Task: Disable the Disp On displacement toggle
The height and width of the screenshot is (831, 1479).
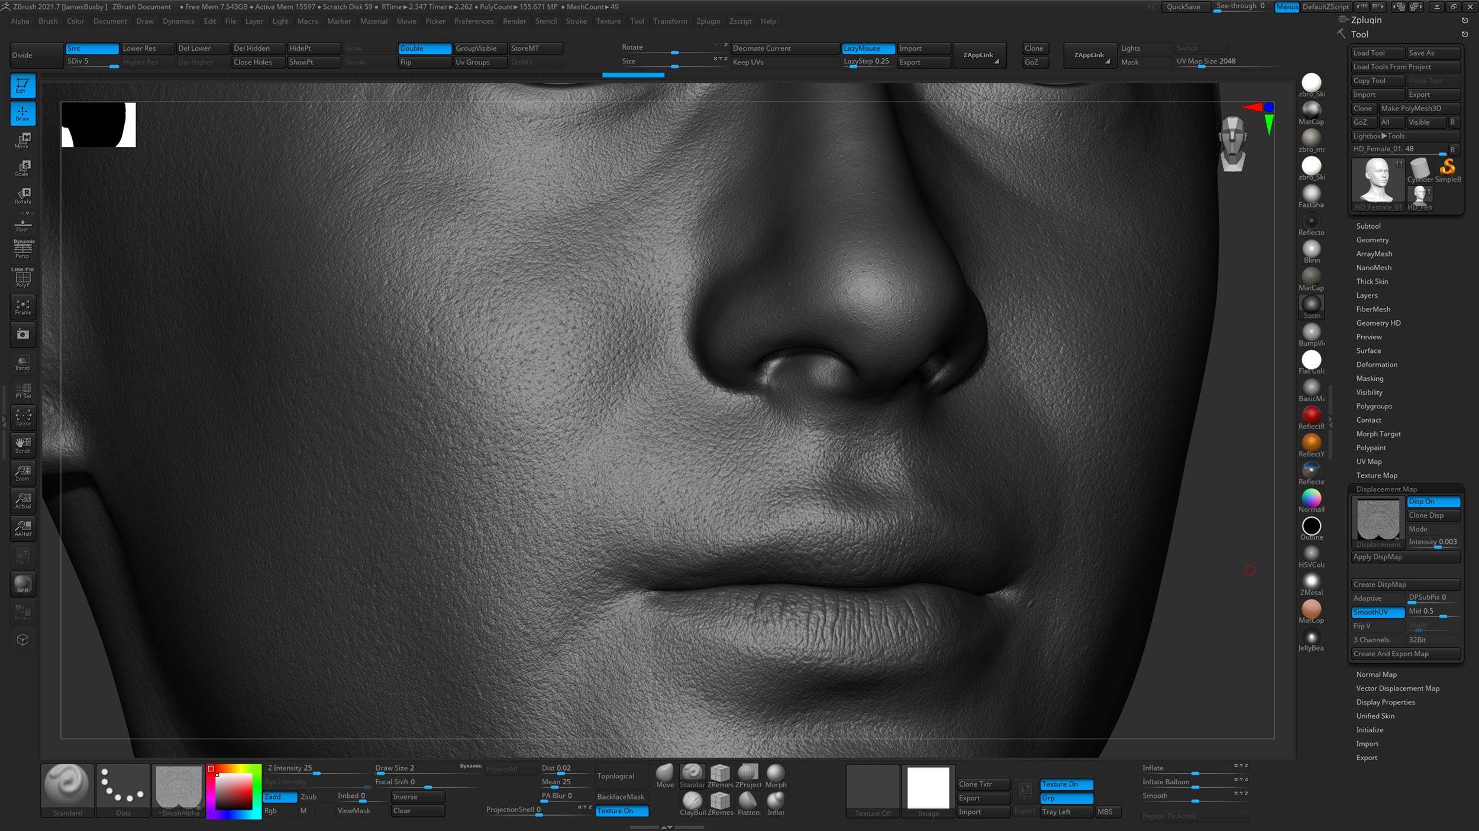Action: (1433, 501)
